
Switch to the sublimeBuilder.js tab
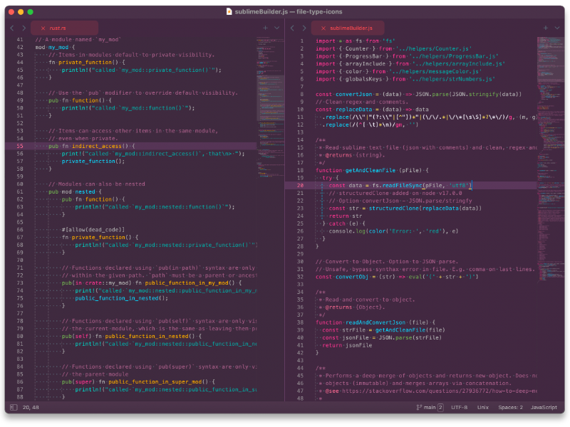[x=351, y=27]
